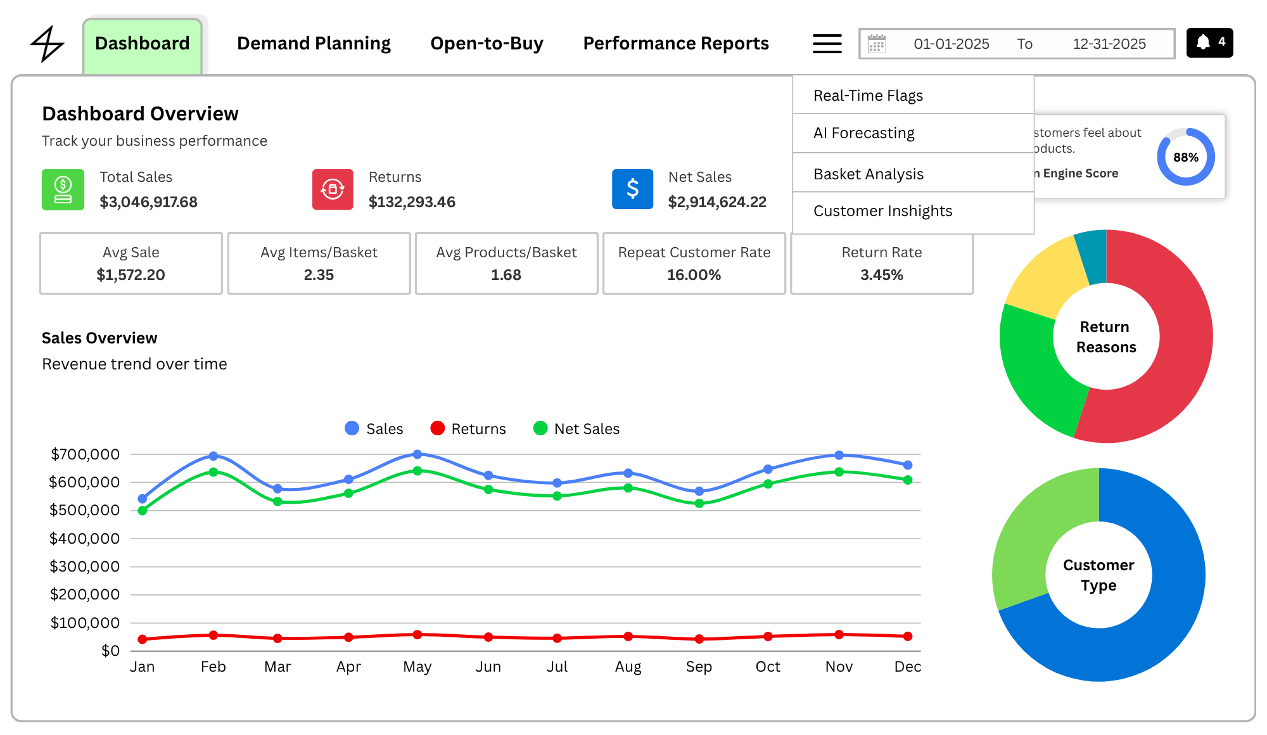This screenshot has height=735, width=1267.
Task: Click the calendar icon in date range
Action: point(877,44)
